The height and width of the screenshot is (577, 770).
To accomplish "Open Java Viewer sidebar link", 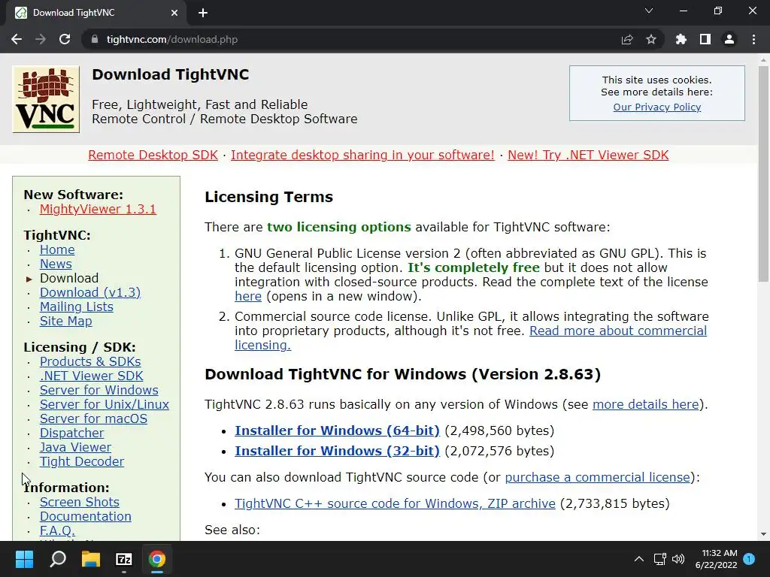I will pos(75,447).
